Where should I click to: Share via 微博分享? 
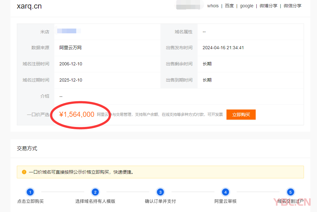[x=268, y=6]
